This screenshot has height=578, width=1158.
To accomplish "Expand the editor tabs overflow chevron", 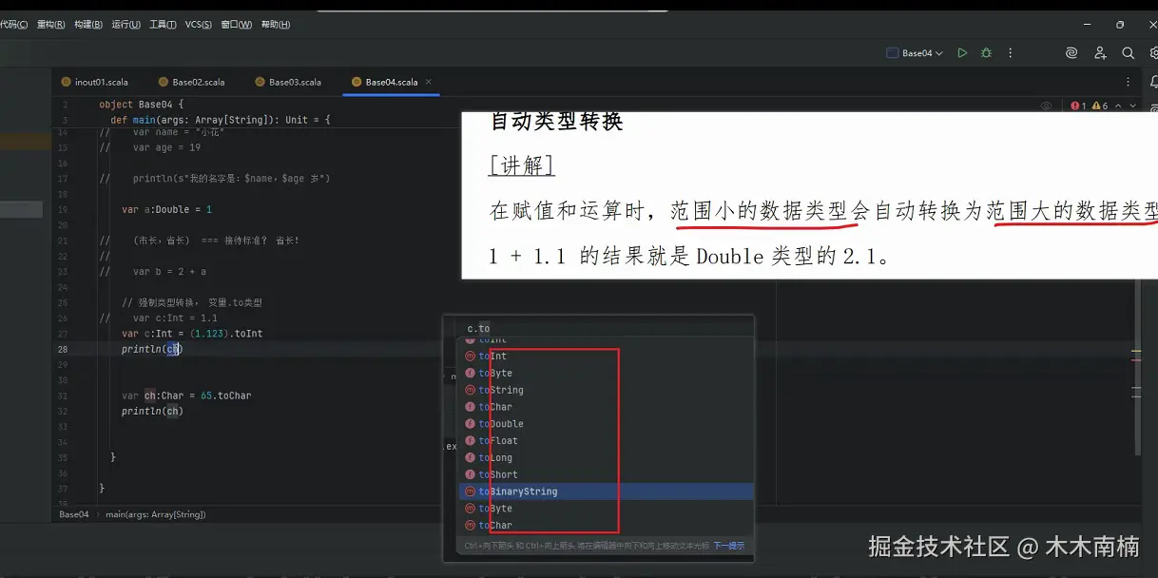I will 1127,82.
